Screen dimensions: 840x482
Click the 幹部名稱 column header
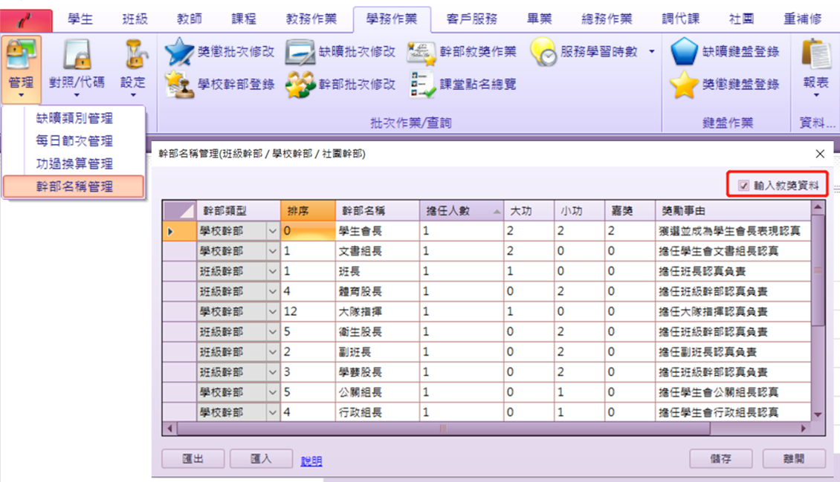tap(378, 211)
